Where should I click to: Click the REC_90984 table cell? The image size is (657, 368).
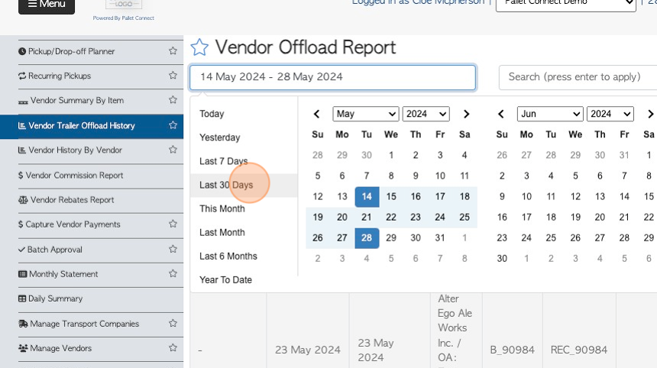[579, 331]
